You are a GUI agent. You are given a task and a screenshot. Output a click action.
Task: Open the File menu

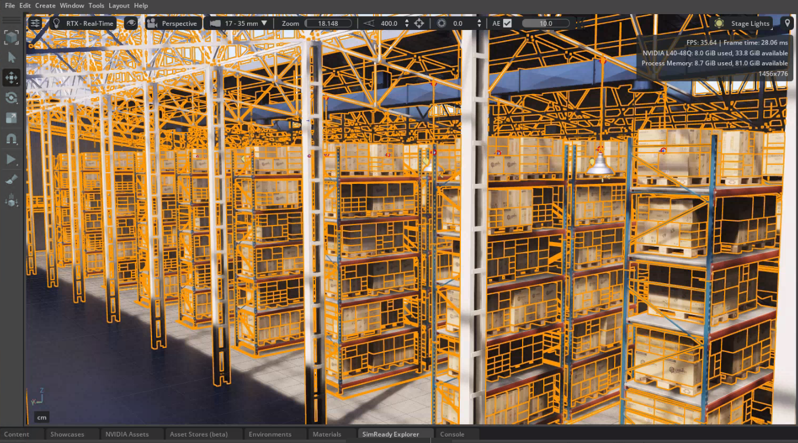10,5
